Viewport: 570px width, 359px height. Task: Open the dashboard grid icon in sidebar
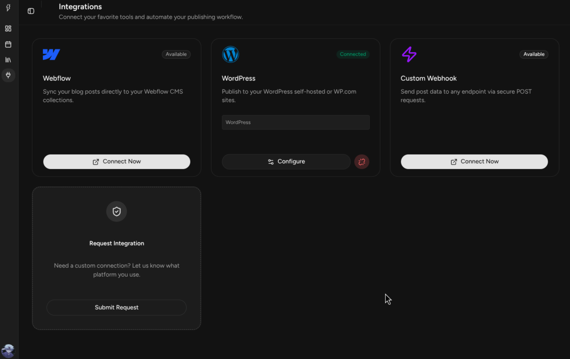(x=8, y=28)
